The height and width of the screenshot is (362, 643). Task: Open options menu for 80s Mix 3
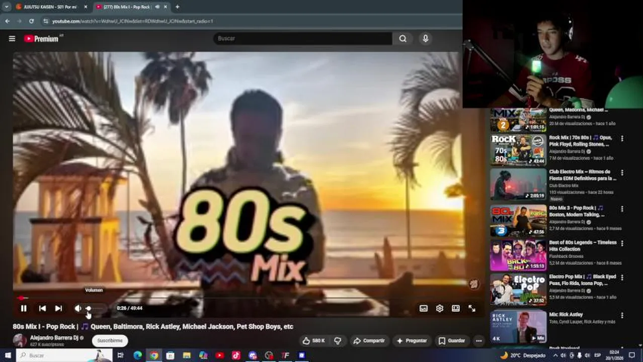pyautogui.click(x=622, y=208)
